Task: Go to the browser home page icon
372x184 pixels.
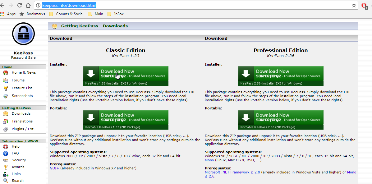Action: click(x=28, y=5)
